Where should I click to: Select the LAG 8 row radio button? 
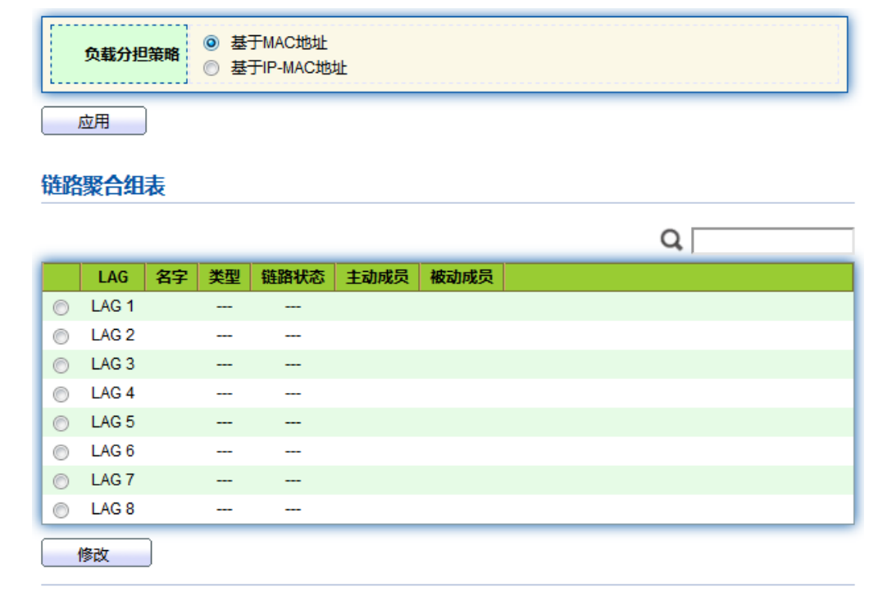61,510
